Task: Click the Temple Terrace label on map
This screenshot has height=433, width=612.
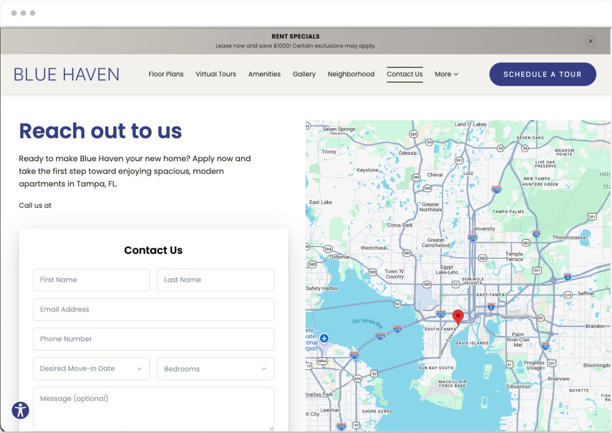Action: pyautogui.click(x=515, y=257)
